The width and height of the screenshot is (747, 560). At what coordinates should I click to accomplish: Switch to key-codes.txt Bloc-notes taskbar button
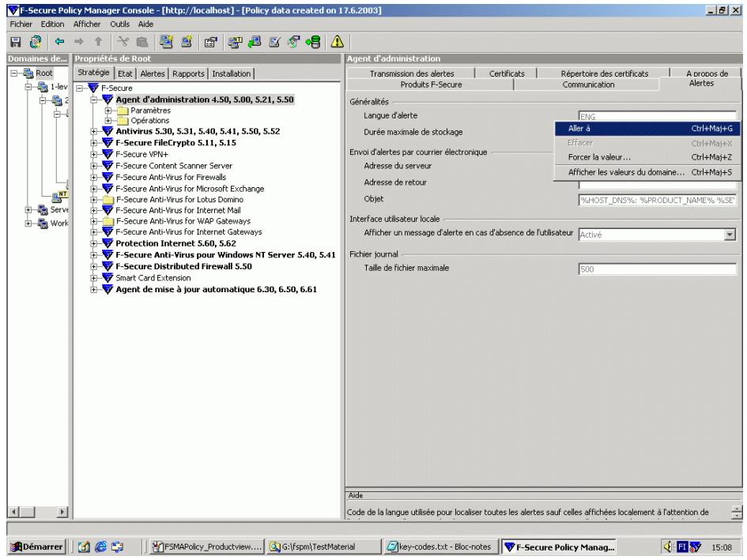(x=440, y=547)
